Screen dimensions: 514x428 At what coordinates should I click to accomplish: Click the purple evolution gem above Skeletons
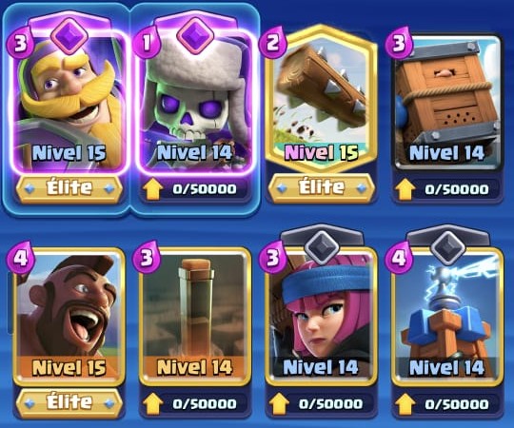click(x=195, y=35)
